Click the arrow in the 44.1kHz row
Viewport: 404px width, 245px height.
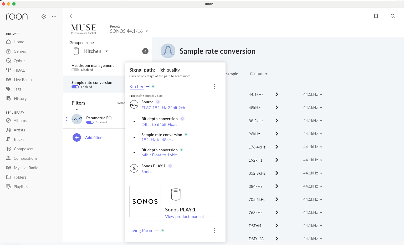point(277,94)
